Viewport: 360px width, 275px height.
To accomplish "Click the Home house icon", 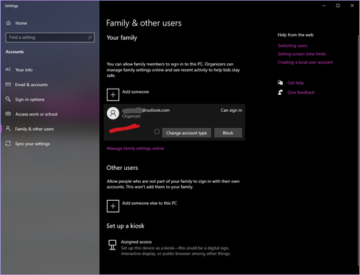I will click(x=8, y=23).
